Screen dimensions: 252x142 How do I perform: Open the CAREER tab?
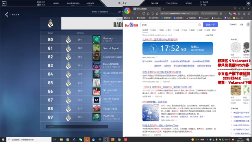(x=154, y=4)
